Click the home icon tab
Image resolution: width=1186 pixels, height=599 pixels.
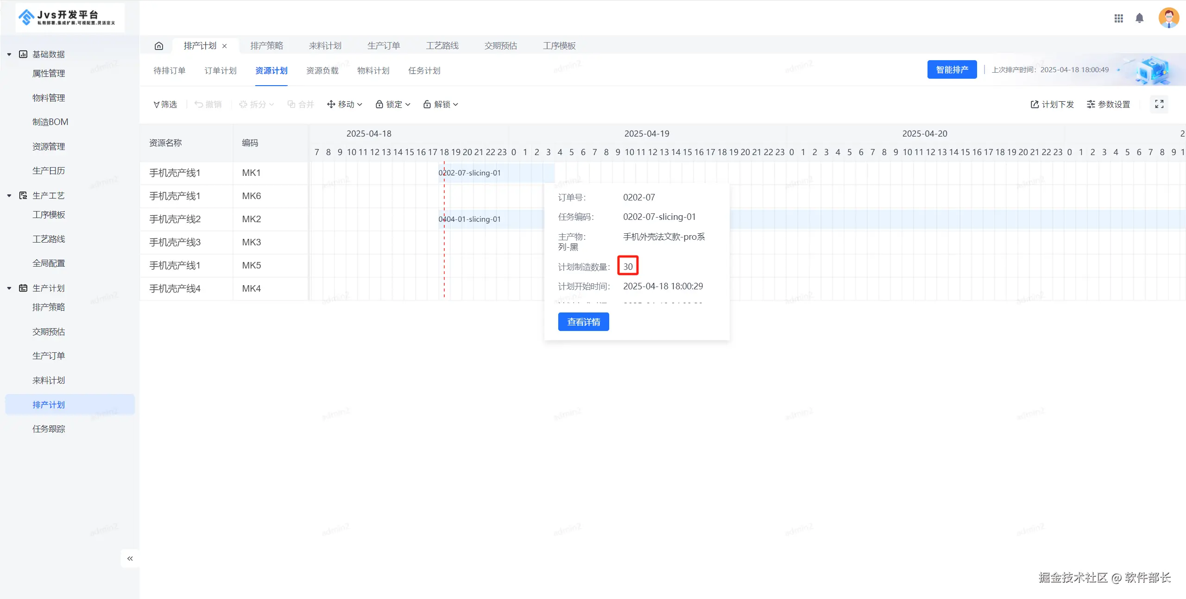coord(159,46)
